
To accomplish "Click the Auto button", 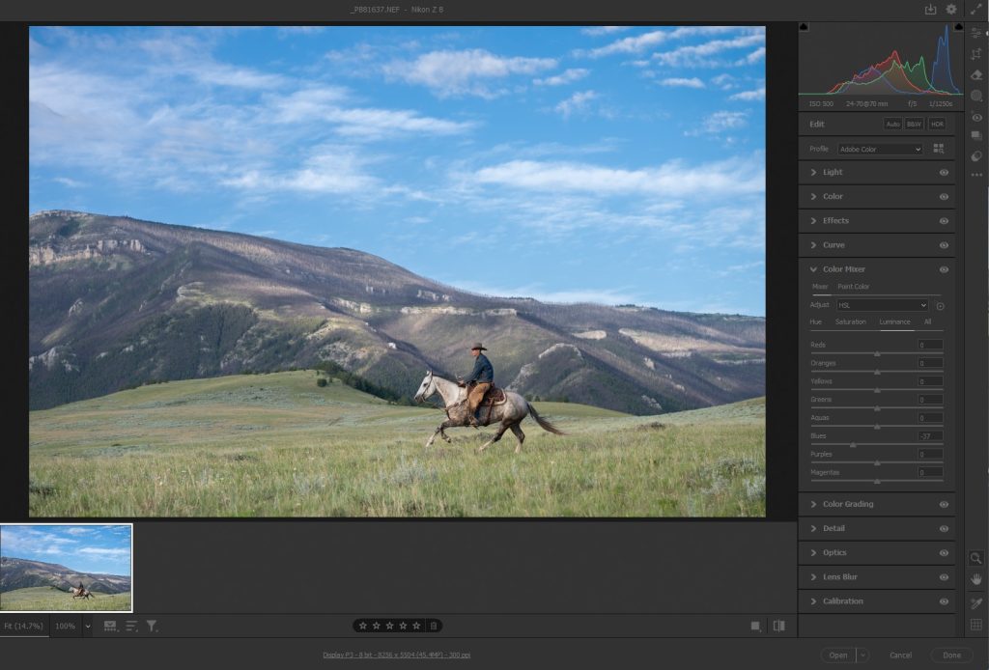I will coord(892,125).
